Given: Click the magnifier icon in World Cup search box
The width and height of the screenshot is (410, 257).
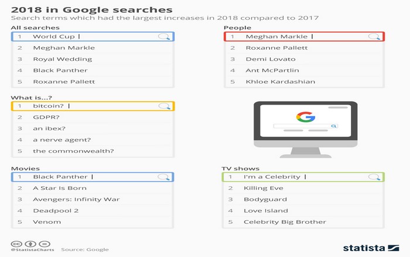Looking at the screenshot, I should (x=164, y=37).
